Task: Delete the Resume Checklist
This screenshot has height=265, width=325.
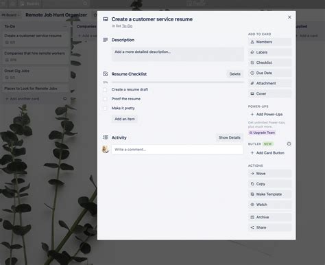Action: 234,74
